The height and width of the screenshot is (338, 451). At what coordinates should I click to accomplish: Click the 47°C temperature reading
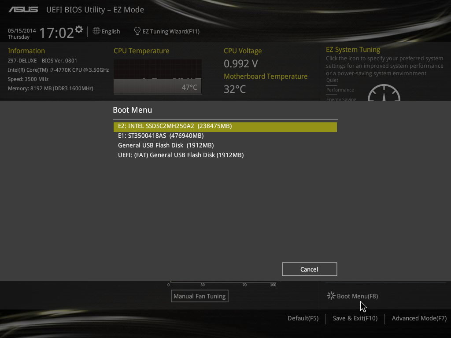189,88
